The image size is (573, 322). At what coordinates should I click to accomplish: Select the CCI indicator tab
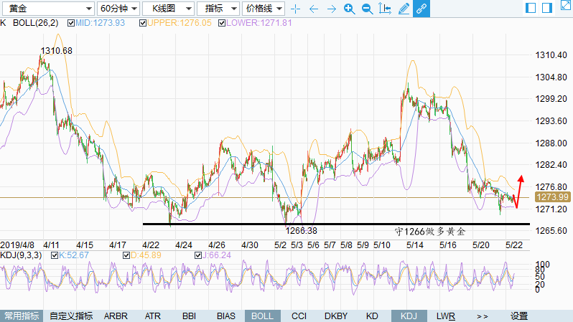coord(299,316)
